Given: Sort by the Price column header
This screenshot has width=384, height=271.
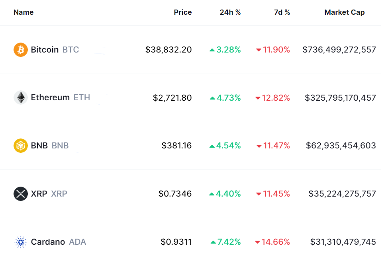Looking at the screenshot, I should [183, 12].
